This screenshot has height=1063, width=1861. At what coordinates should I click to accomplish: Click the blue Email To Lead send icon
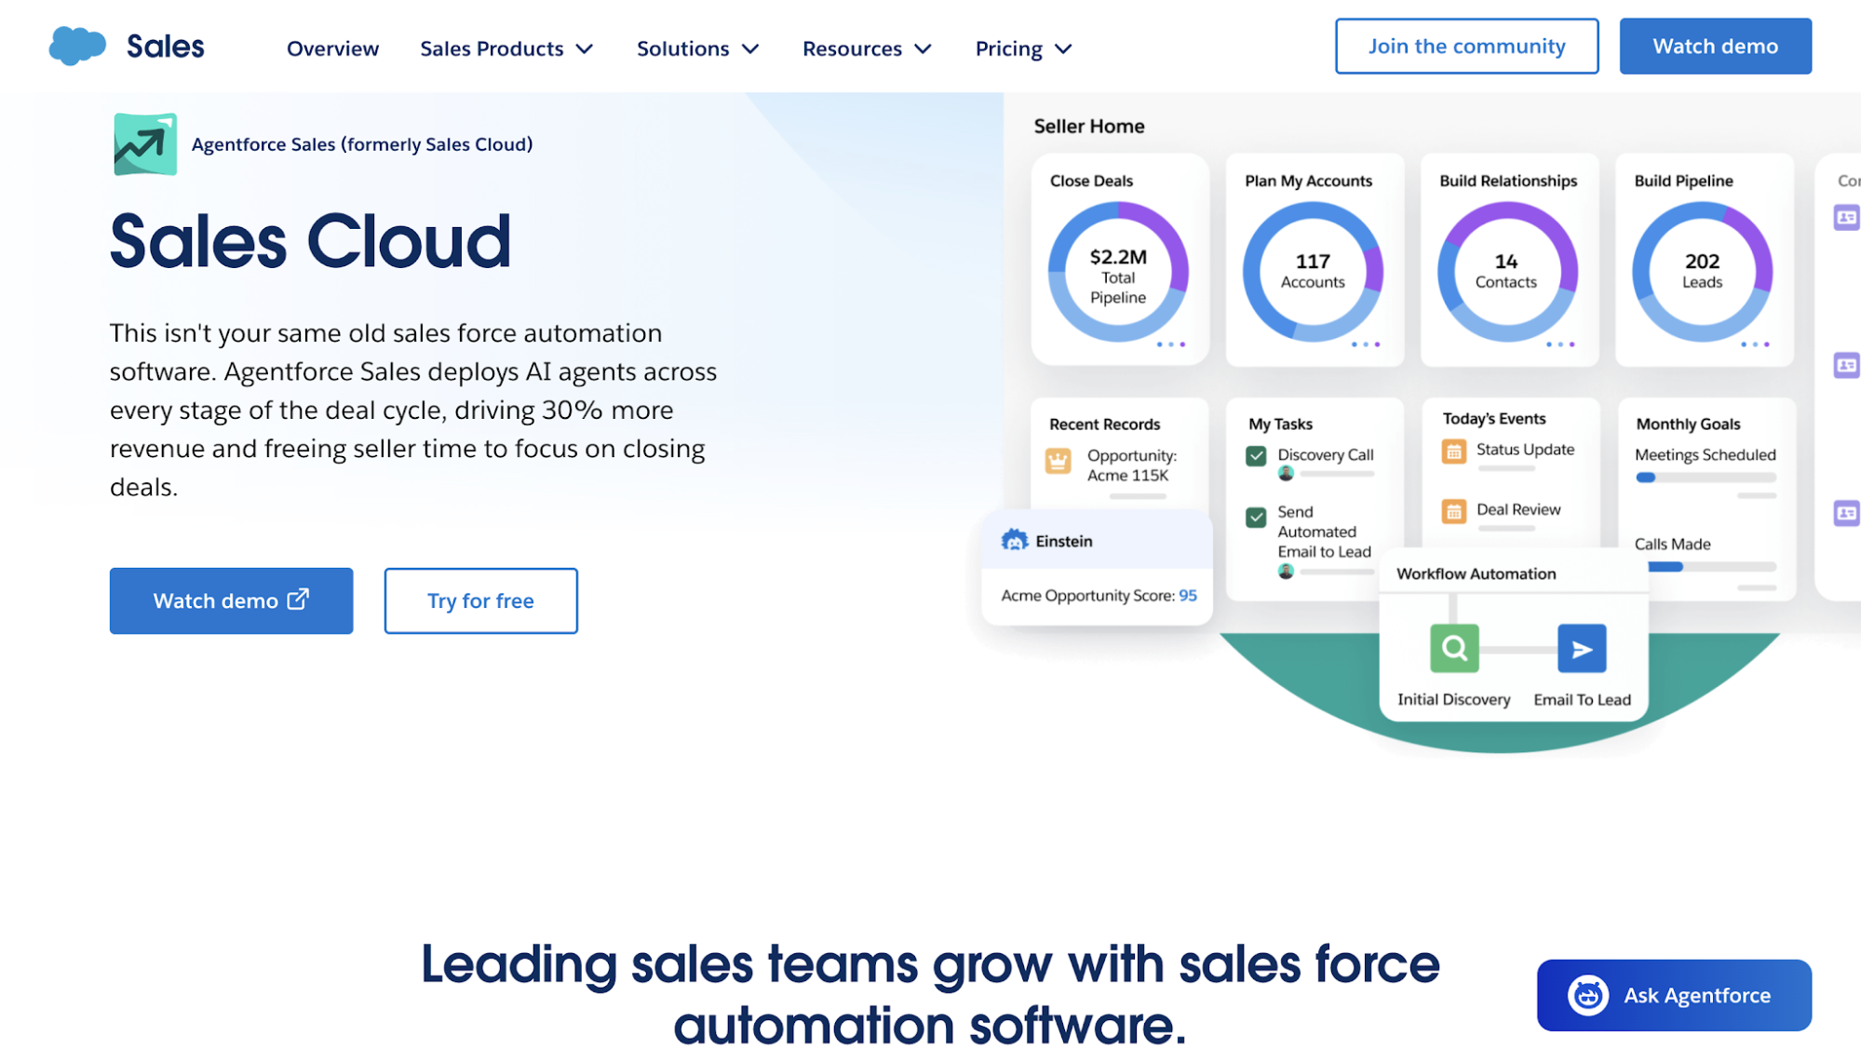(x=1582, y=648)
